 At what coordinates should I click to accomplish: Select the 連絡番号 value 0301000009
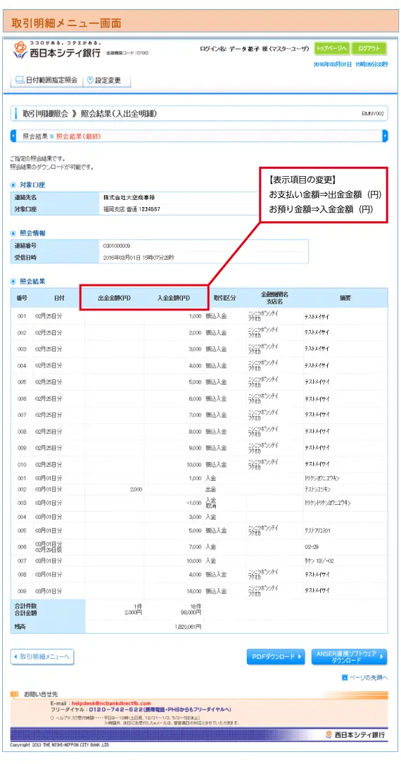coord(117,246)
